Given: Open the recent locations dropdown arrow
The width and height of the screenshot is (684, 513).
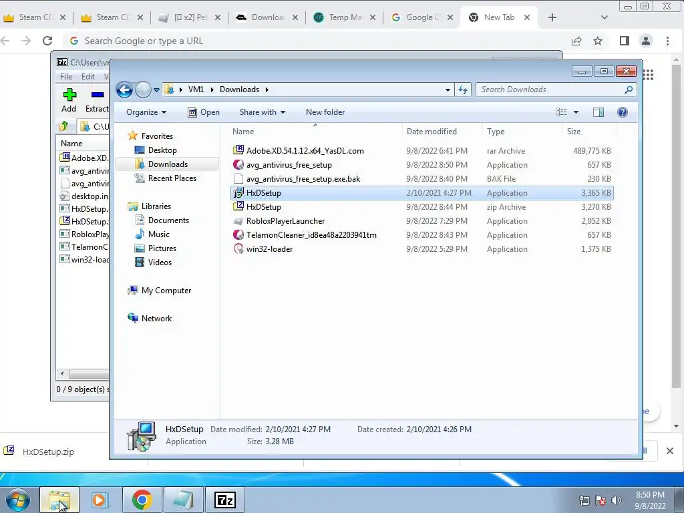Looking at the screenshot, I should (x=156, y=90).
